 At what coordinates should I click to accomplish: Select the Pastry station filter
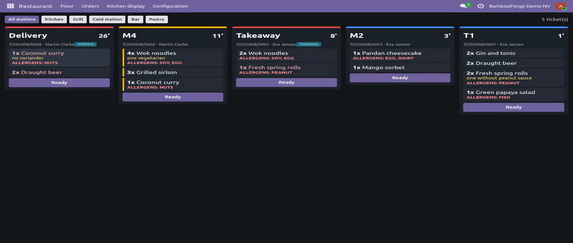point(157,19)
